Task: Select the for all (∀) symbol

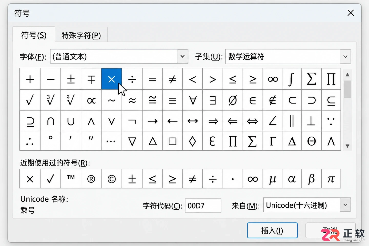Action: pos(193,100)
